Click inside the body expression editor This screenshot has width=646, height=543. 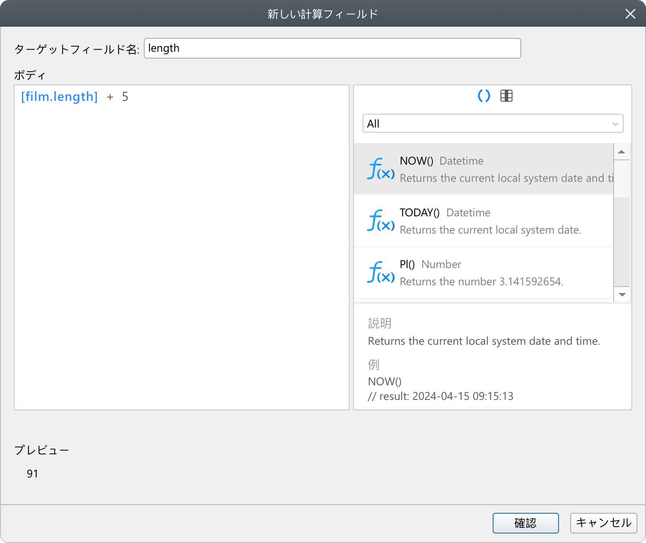click(182, 247)
